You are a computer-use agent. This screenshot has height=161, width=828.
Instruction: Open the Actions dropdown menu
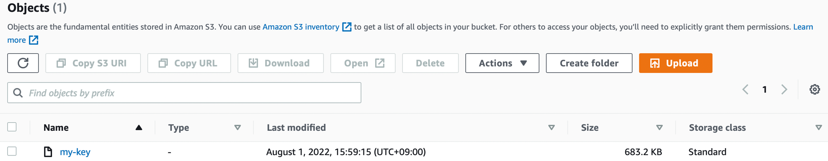tap(502, 63)
